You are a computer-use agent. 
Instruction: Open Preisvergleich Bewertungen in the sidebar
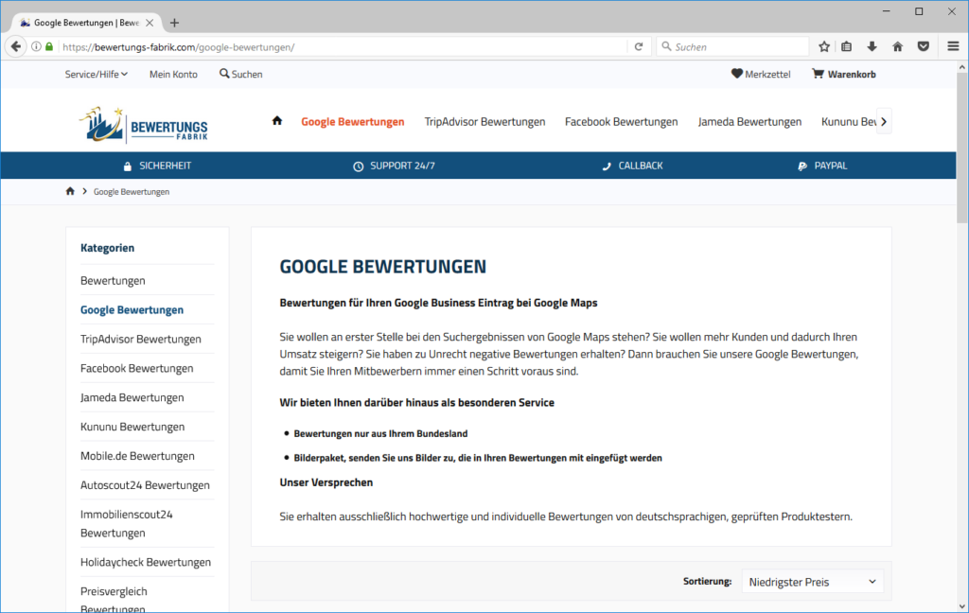click(114, 600)
